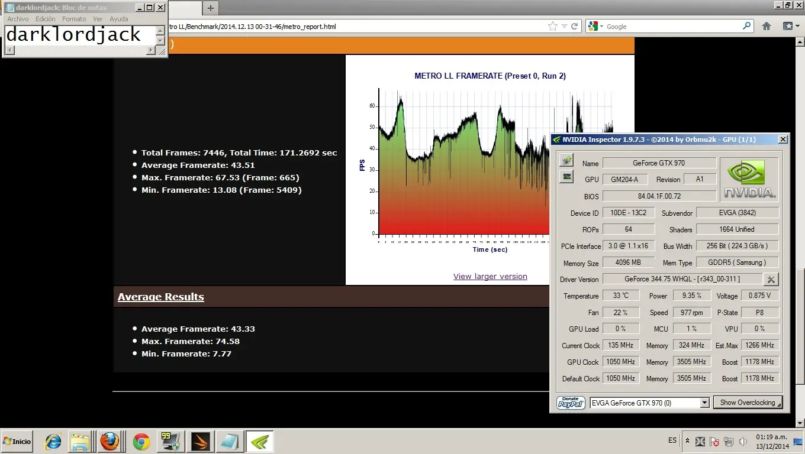Open the Archivo menu in Notepad
This screenshot has width=805, height=454.
tap(18, 19)
